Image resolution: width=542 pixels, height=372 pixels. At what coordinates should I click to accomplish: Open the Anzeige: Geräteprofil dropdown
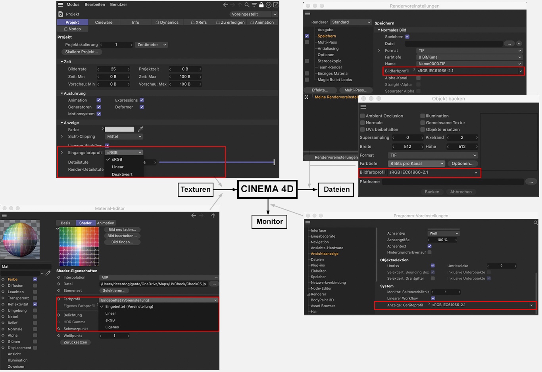click(x=482, y=305)
